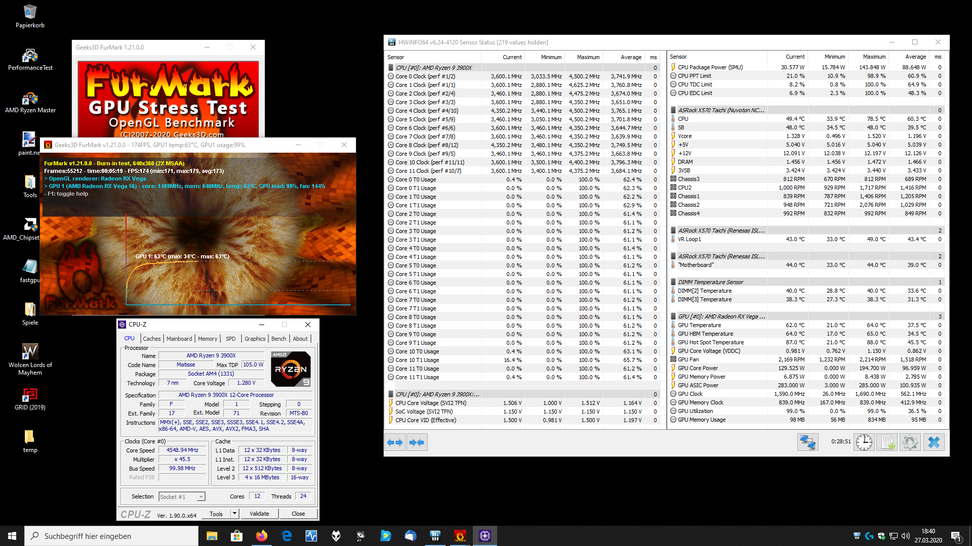This screenshot has height=546, width=972.
Task: Open the Graphics tab in CPU-Z
Action: coord(255,339)
